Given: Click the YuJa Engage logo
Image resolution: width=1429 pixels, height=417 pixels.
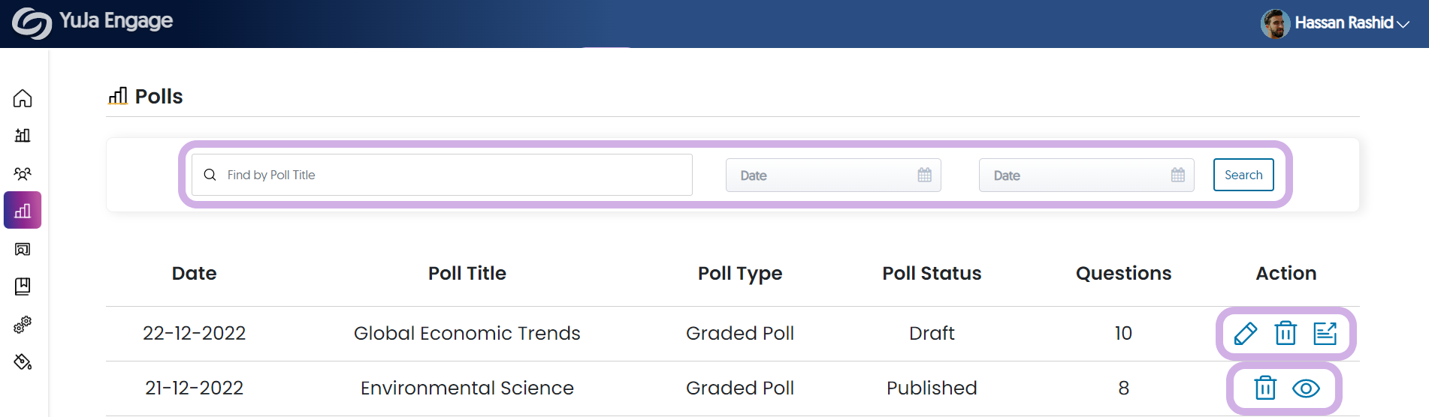Looking at the screenshot, I should pos(92,22).
